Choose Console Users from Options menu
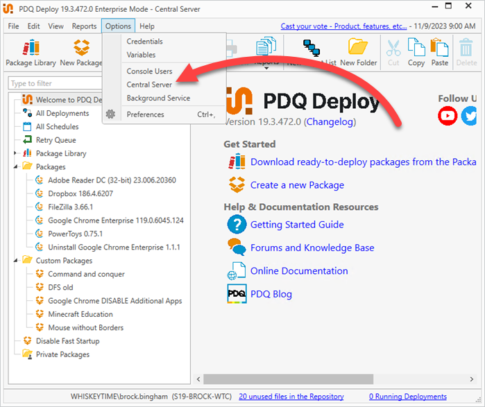 pyautogui.click(x=149, y=71)
